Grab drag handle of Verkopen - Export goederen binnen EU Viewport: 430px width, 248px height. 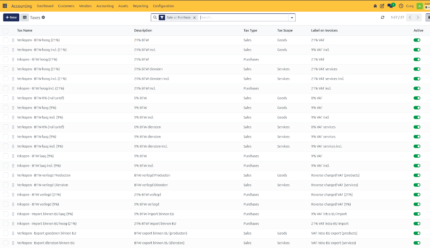[x=13, y=233]
